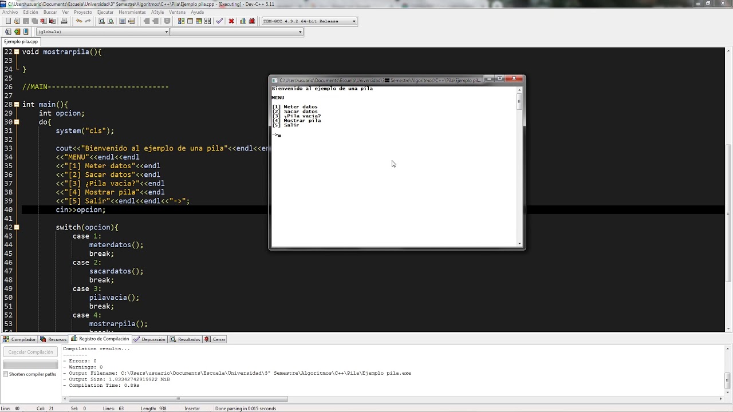Open Find with the magnifier toolbar icon
Image resolution: width=733 pixels, height=412 pixels.
click(101, 21)
